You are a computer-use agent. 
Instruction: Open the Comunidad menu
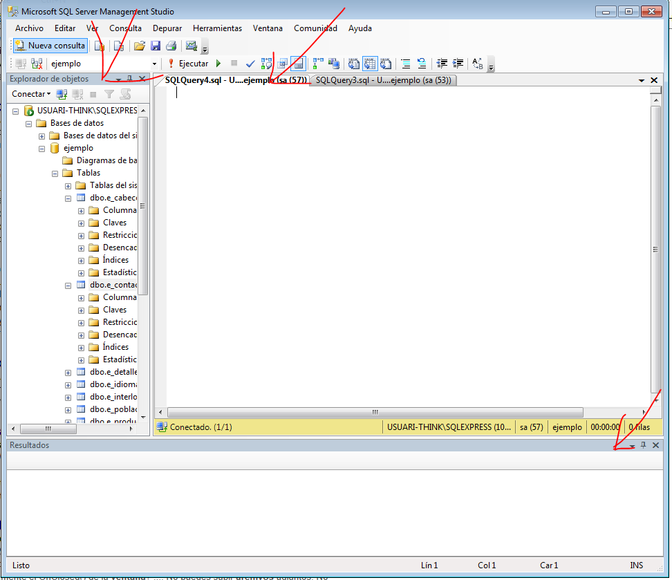point(315,28)
